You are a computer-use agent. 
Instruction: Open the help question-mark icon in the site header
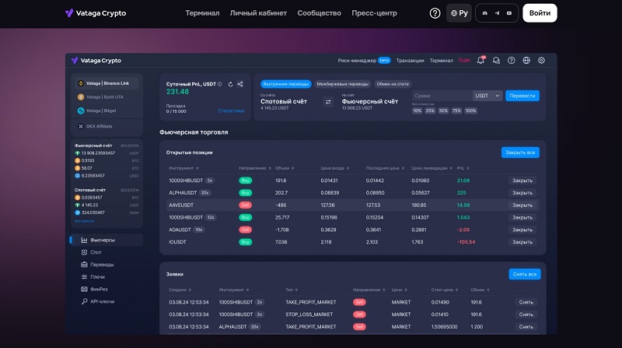[x=435, y=13]
